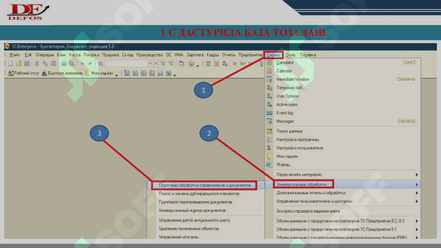The width and height of the screenshot is (441, 248).
Task: Open the Отчеты menu
Action: tap(228, 55)
